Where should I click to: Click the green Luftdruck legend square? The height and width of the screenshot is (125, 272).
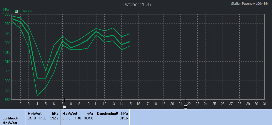(x=16, y=11)
